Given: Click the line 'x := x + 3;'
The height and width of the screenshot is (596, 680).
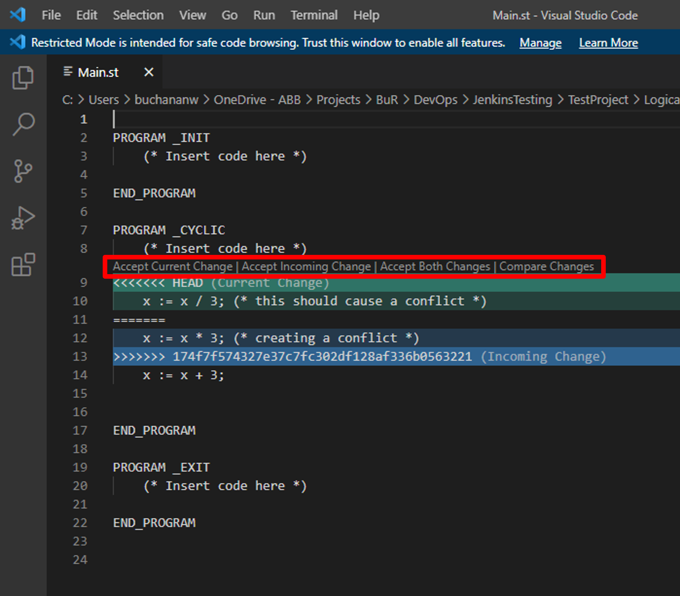Looking at the screenshot, I should tap(183, 375).
